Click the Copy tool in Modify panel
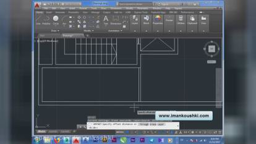The width and height of the screenshot is (256, 144). click(79, 22)
